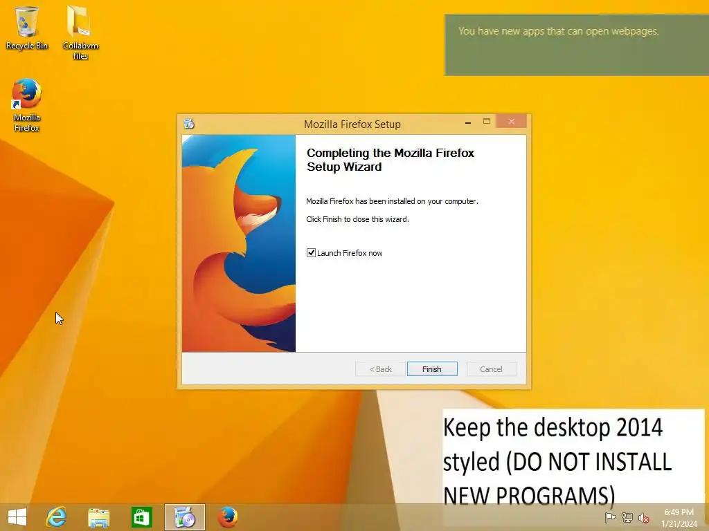Open Windows Store taskbar icon
The image size is (709, 531).
point(141,517)
